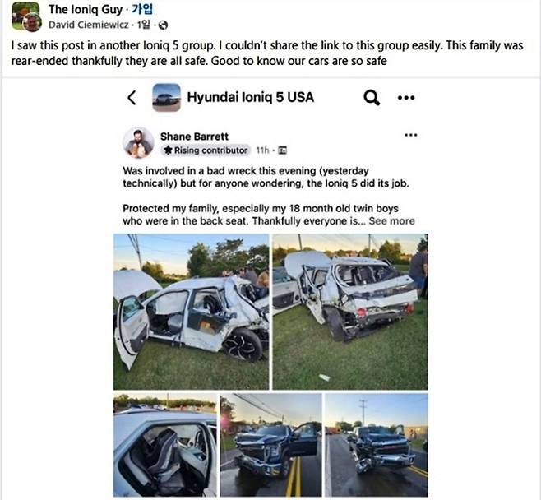
Task: Expand post text with See more
Action: [x=391, y=221]
